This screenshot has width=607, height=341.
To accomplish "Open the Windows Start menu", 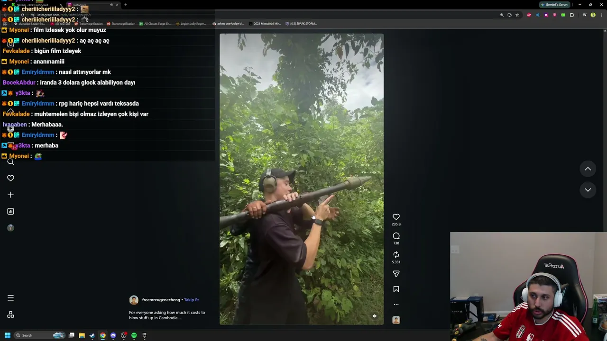I will point(8,335).
